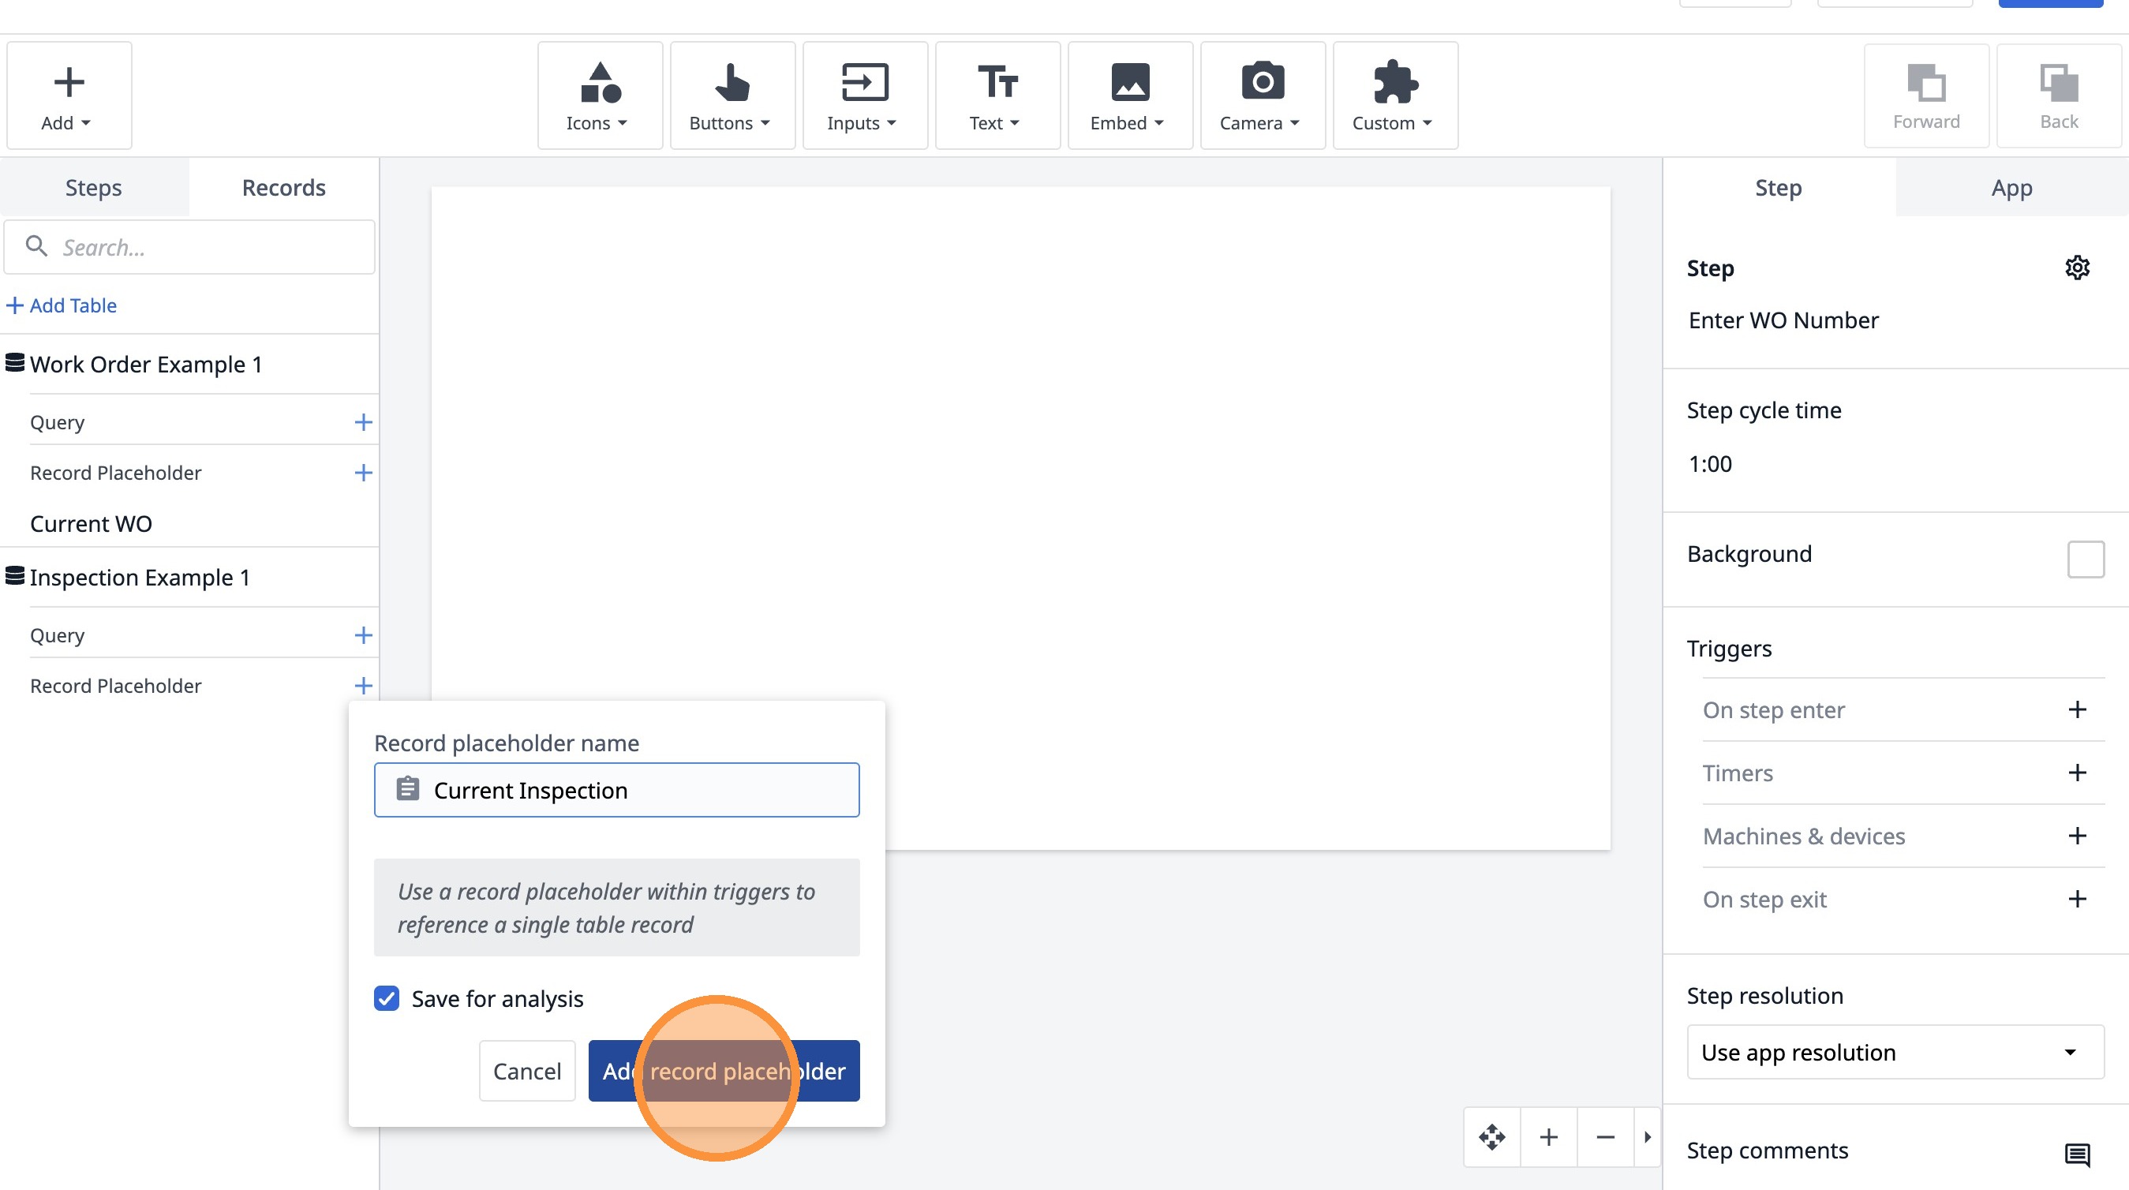This screenshot has width=2129, height=1190.
Task: Click the Add Table link
Action: (62, 305)
